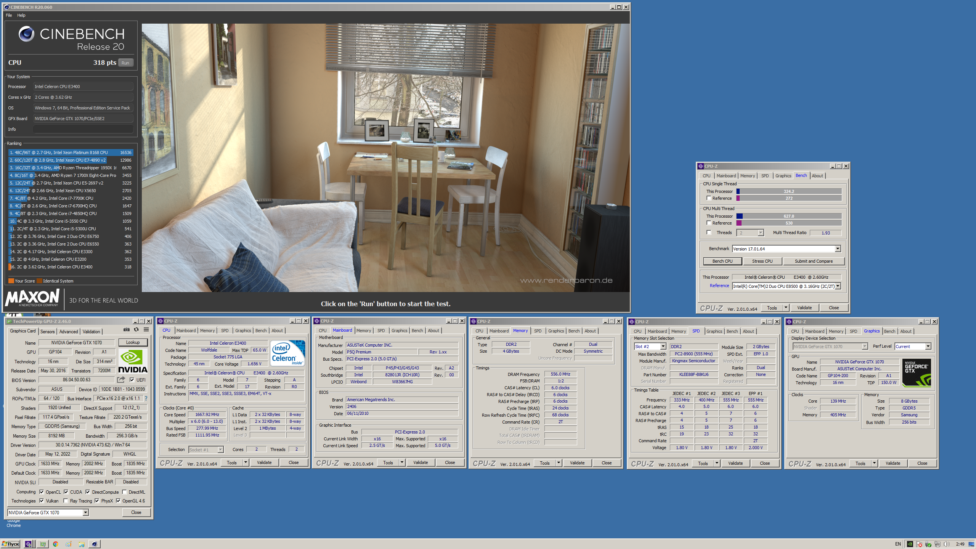Viewport: 976px width, 549px height.
Task: Click the Intel Celeron logo in CPU-Z
Action: 287,353
